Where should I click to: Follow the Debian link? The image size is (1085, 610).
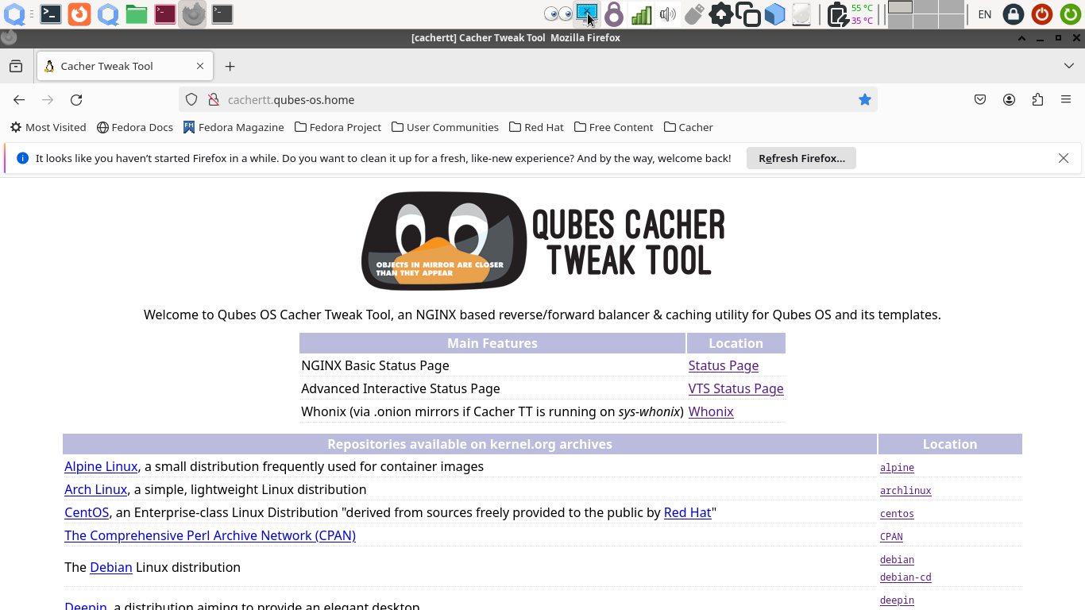tap(111, 567)
